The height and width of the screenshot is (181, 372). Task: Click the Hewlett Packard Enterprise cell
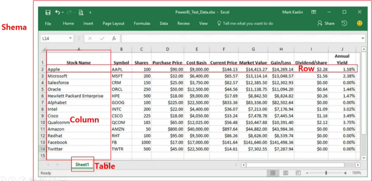click(x=79, y=96)
